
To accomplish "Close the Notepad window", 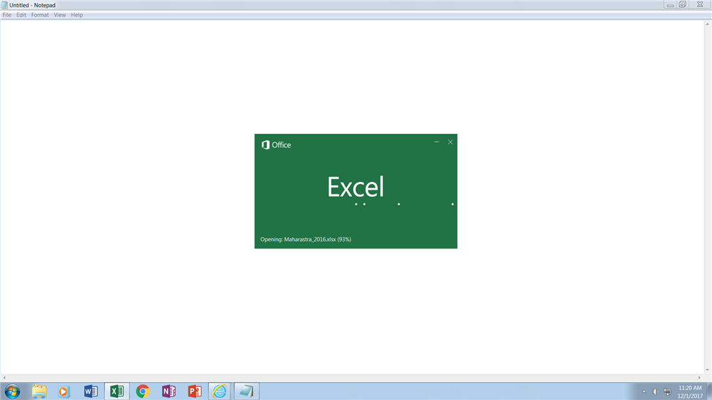I will click(699, 5).
